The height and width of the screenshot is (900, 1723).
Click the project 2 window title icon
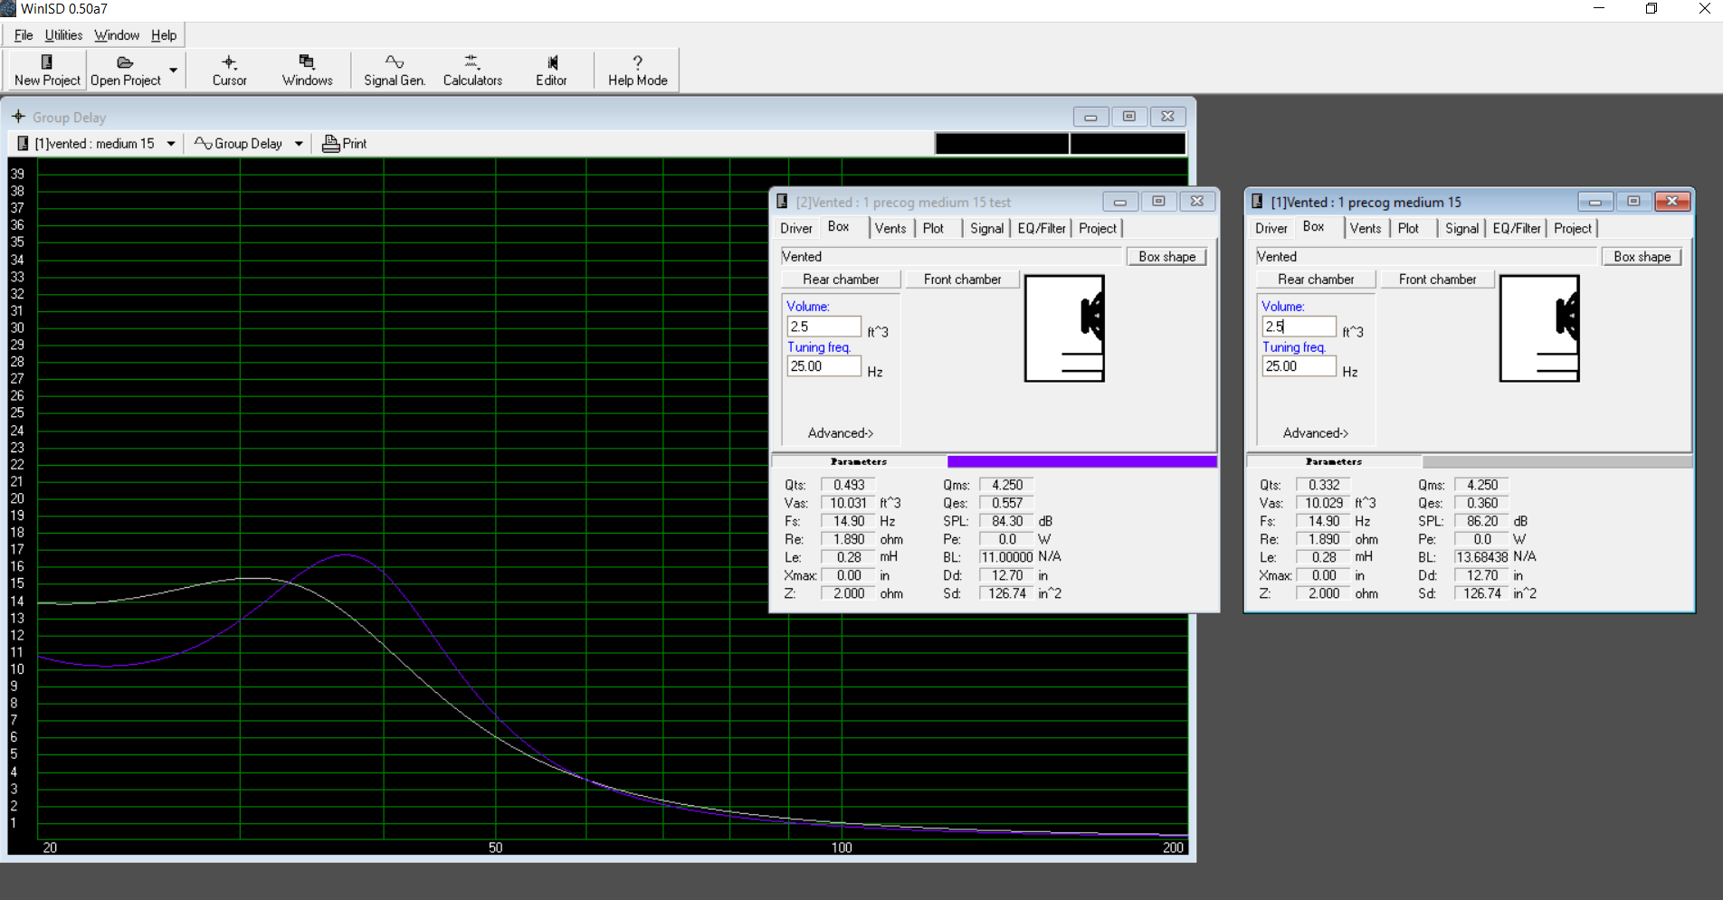click(x=782, y=202)
